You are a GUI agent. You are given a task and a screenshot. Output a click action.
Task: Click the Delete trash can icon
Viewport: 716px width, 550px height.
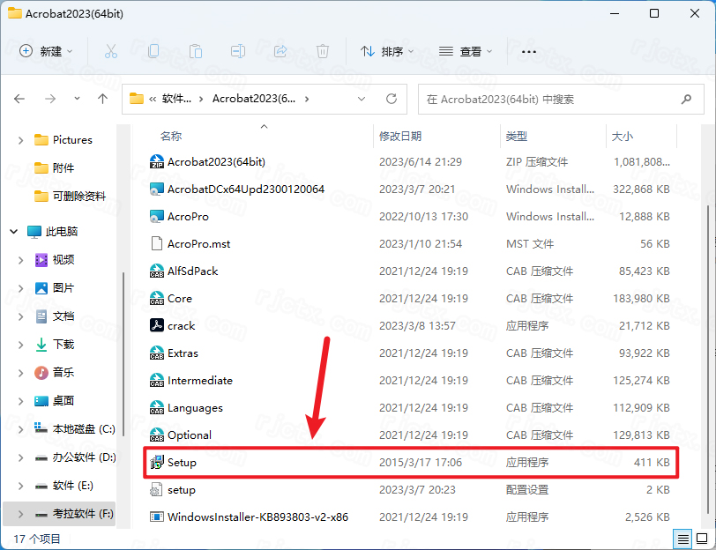pos(323,51)
